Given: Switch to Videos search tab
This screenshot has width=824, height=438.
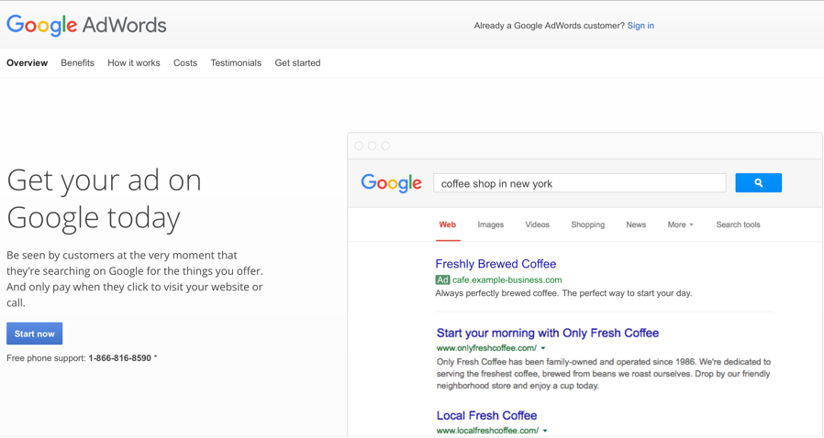Looking at the screenshot, I should click(x=537, y=224).
